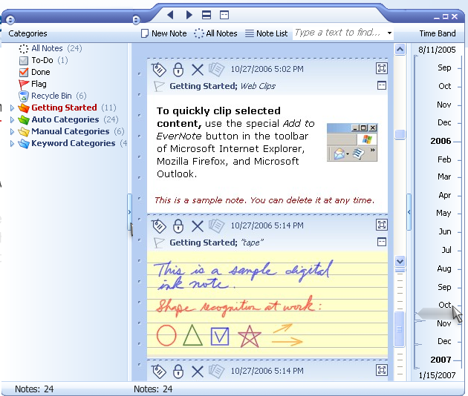Click the scroll down arrow of the notes list
Image resolution: width=468 pixels, height=396 pixels.
[400, 261]
